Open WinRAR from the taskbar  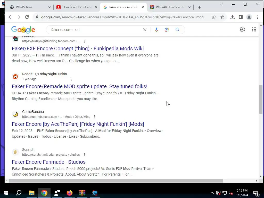coord(82,193)
